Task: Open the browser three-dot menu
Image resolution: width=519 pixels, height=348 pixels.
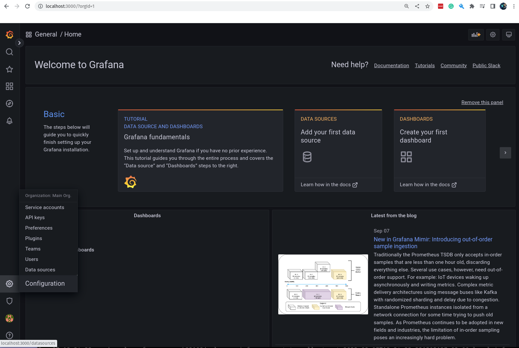Action: 514,6
